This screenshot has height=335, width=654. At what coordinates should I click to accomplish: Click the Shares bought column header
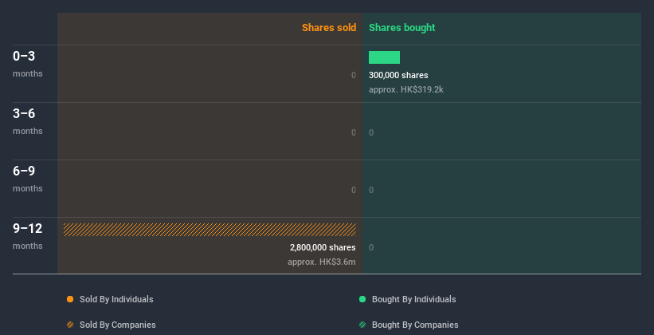pyautogui.click(x=402, y=28)
